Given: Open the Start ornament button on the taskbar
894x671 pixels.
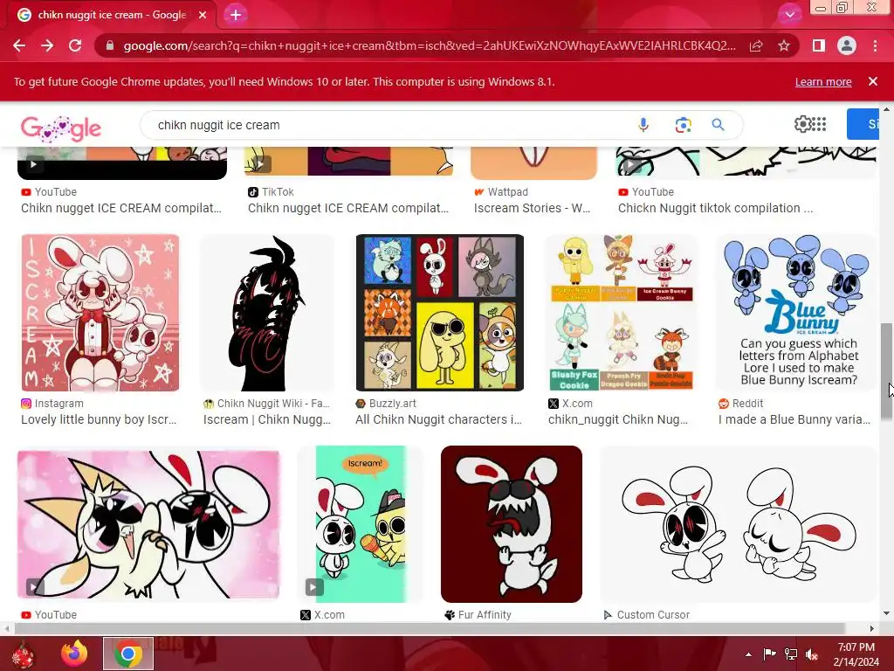Looking at the screenshot, I should [x=23, y=654].
